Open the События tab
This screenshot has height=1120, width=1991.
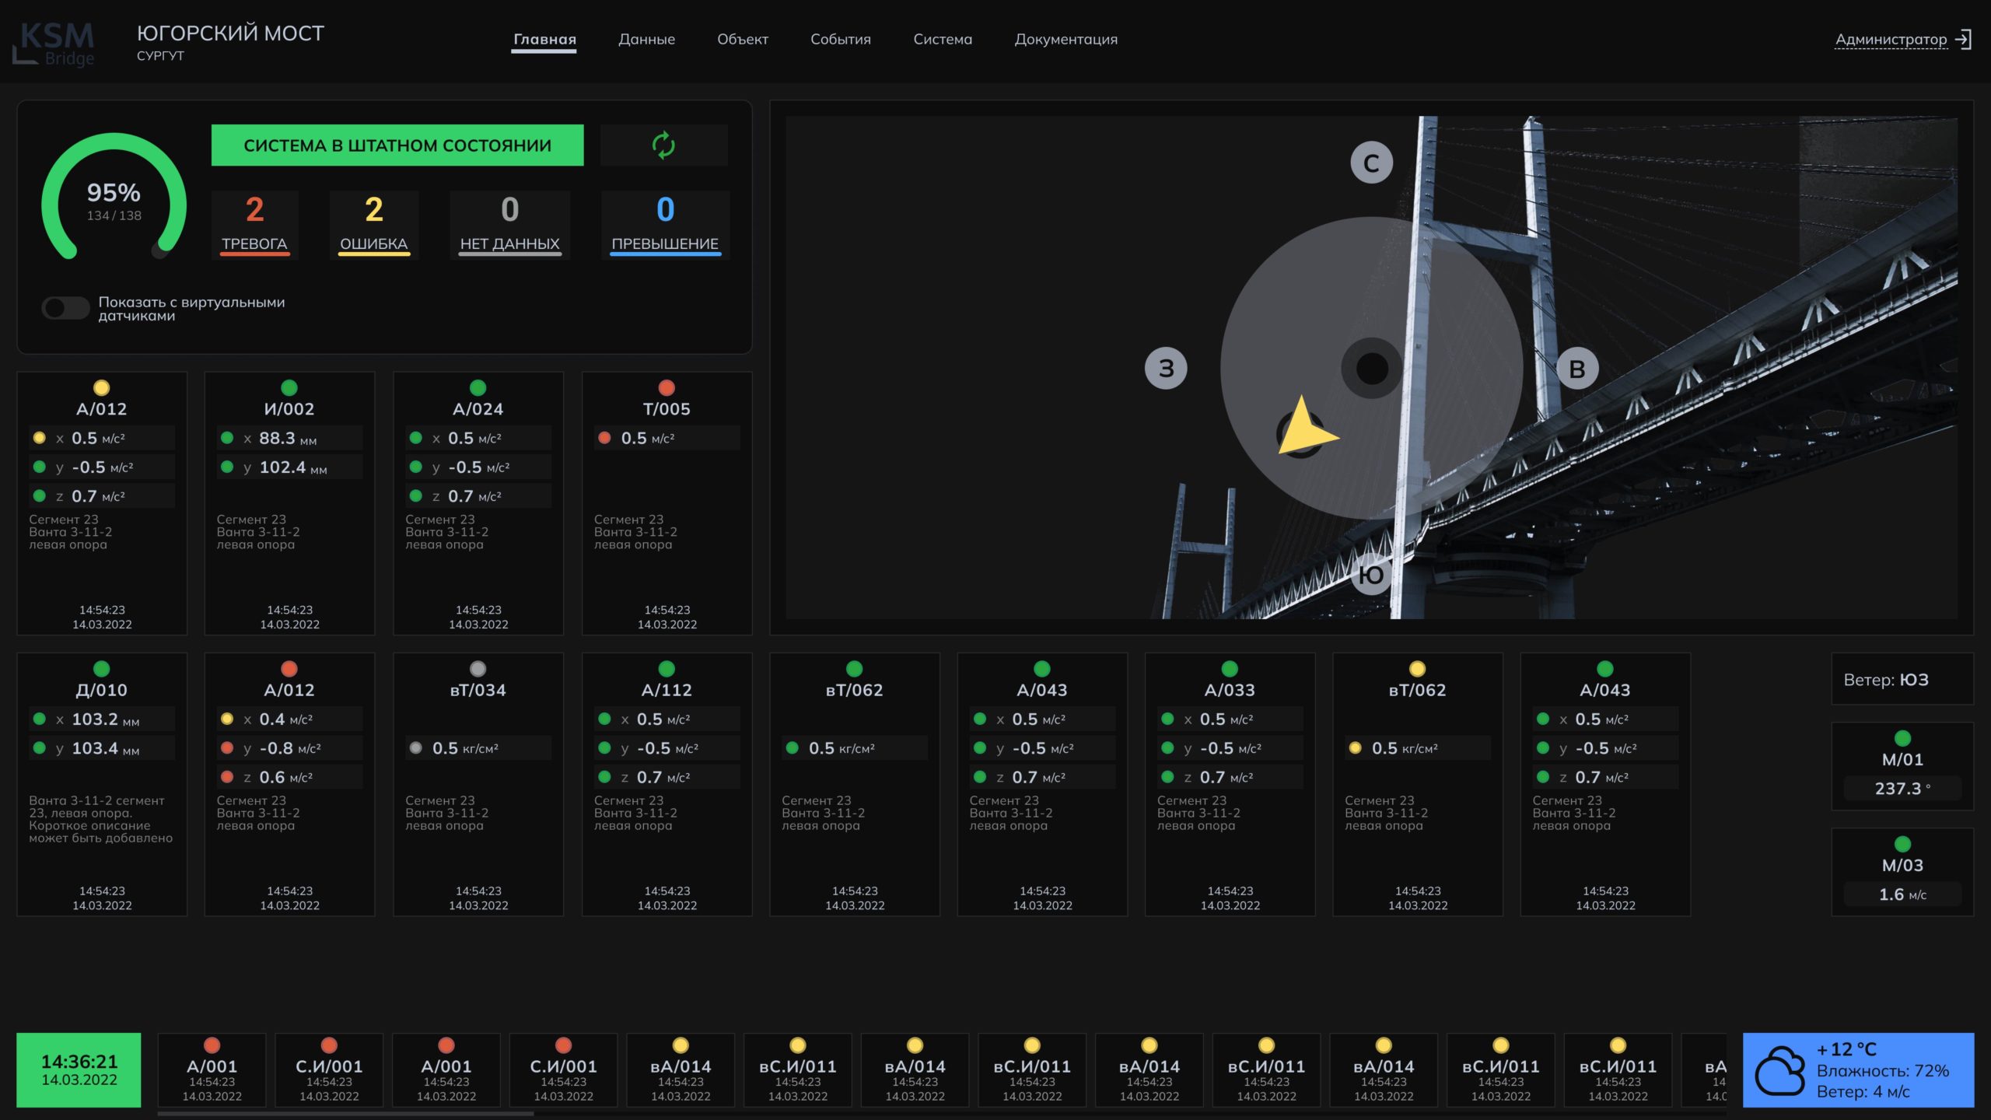[x=840, y=40]
